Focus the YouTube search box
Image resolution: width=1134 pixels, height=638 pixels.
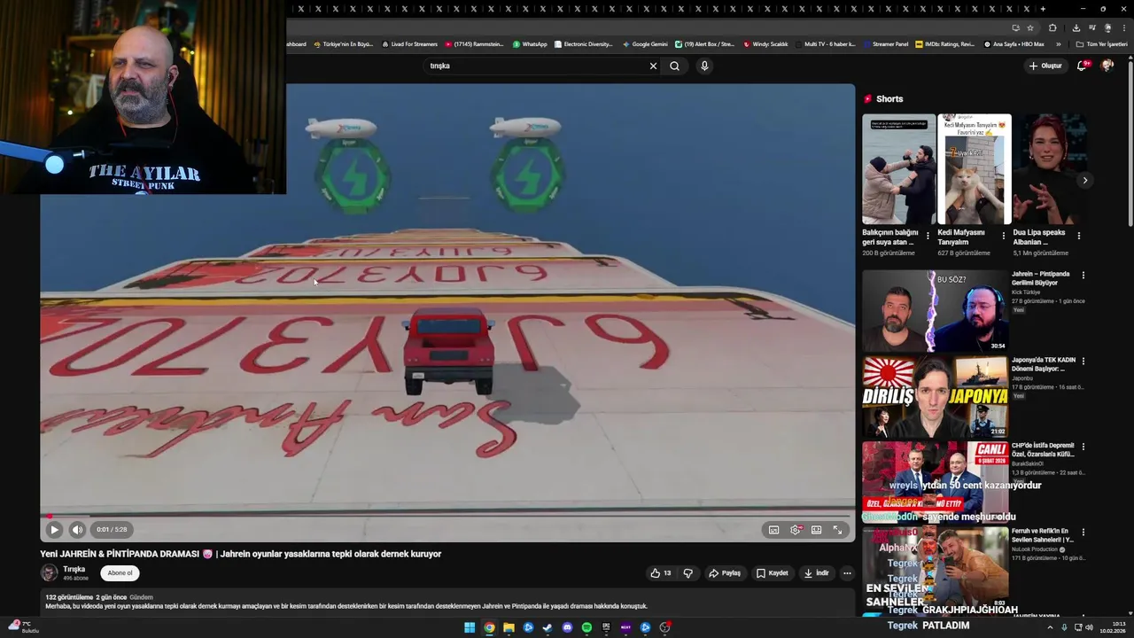pos(536,66)
